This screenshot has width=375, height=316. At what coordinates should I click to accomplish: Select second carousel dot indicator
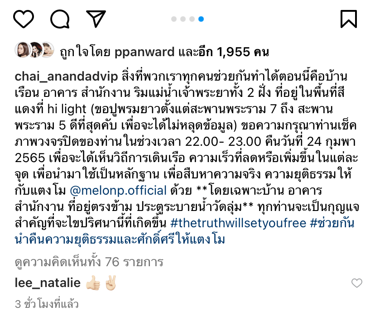tap(183, 19)
